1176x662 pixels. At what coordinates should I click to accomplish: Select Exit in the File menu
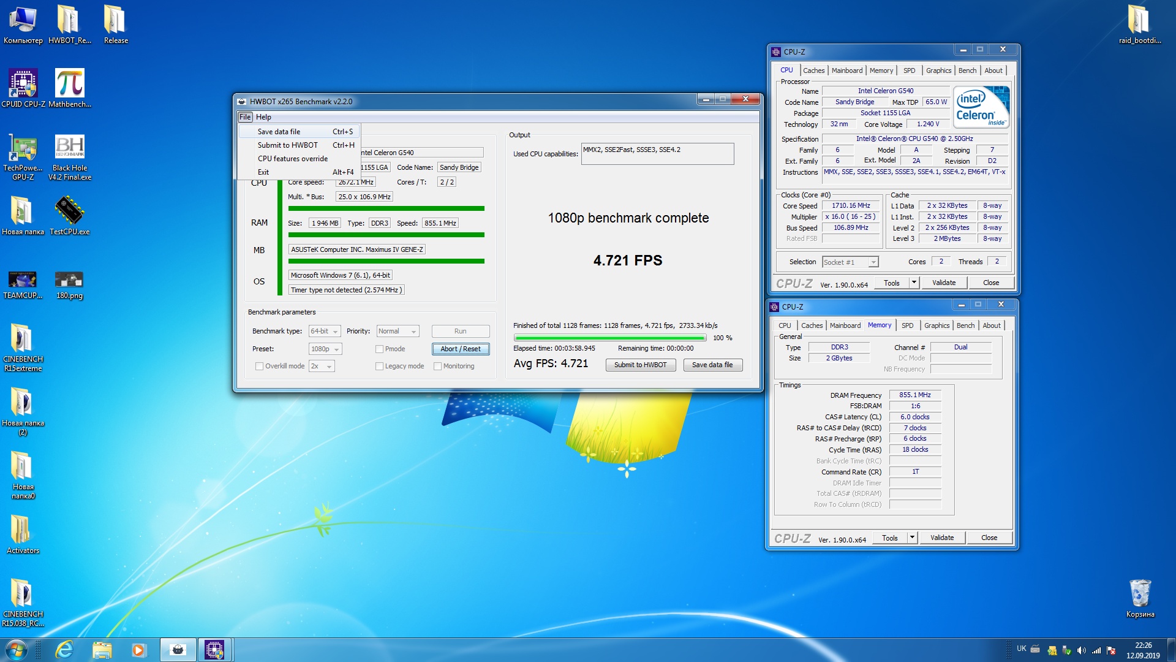tap(299, 172)
